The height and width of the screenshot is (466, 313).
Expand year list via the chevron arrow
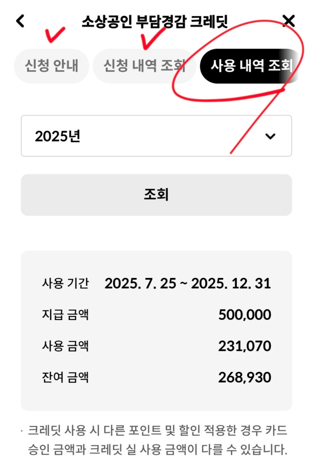(x=270, y=136)
